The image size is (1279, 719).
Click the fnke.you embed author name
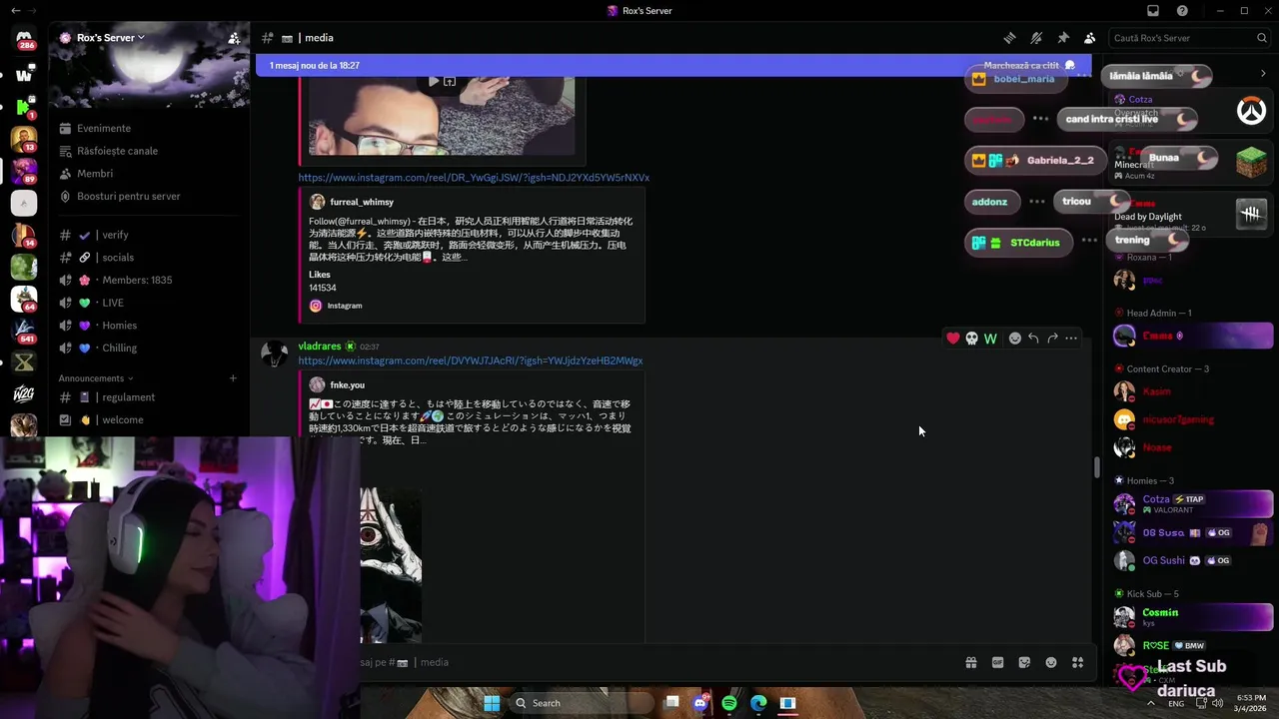(x=347, y=384)
